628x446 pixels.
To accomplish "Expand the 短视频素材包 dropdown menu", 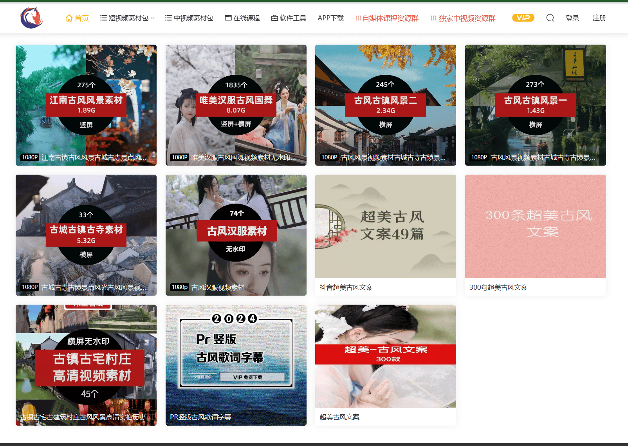I will pos(128,18).
